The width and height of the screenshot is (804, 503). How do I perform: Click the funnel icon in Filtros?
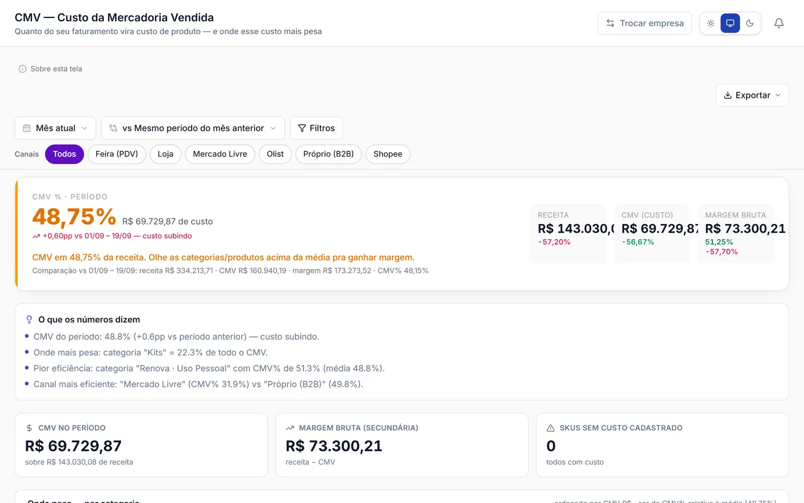(302, 128)
